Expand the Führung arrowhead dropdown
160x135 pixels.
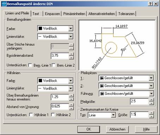(152, 94)
